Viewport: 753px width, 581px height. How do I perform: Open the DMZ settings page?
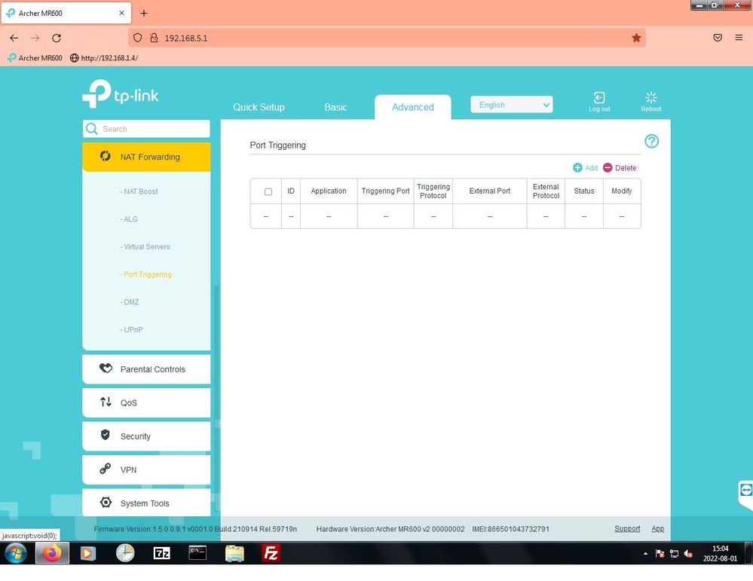coord(131,302)
